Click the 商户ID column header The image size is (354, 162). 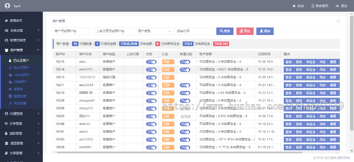point(65,54)
